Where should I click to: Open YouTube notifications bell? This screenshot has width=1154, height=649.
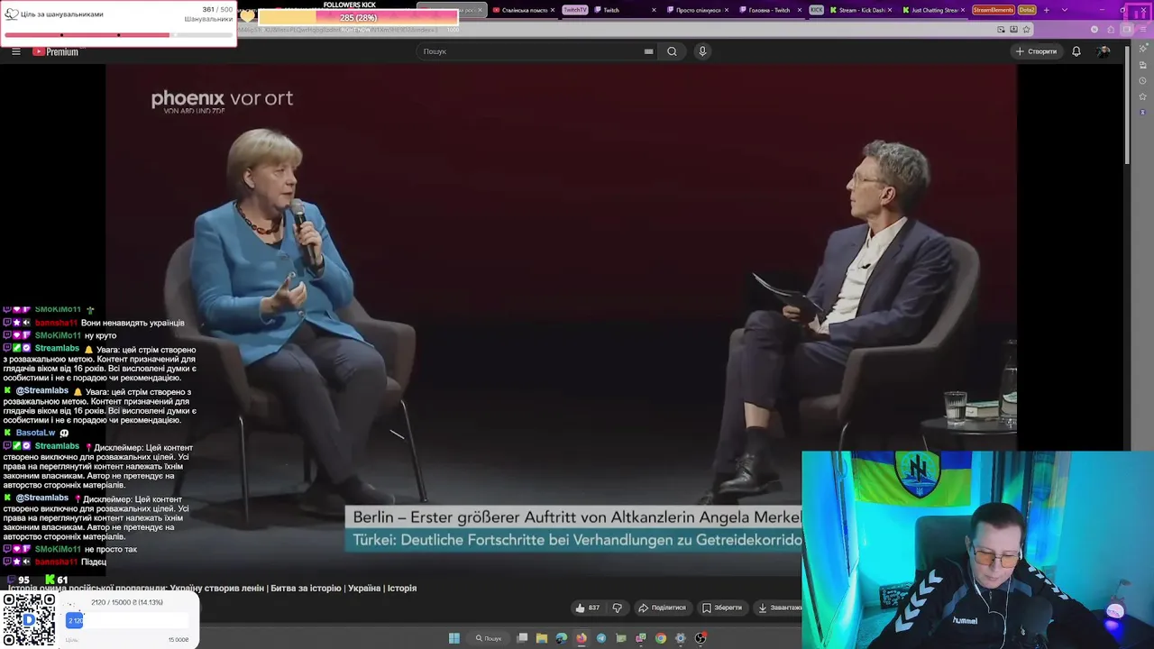click(1076, 51)
